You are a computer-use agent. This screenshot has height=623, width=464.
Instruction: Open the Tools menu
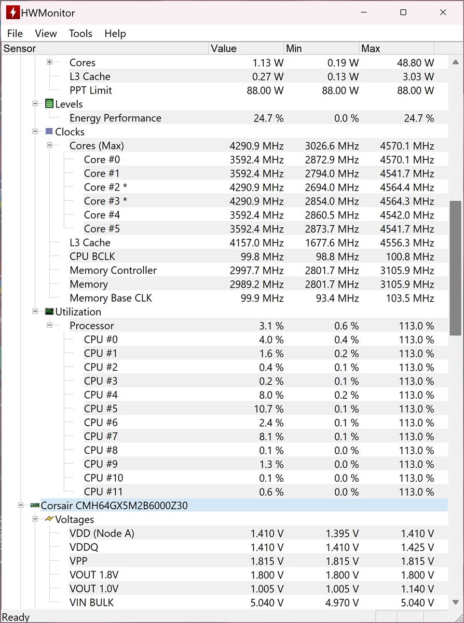point(80,33)
